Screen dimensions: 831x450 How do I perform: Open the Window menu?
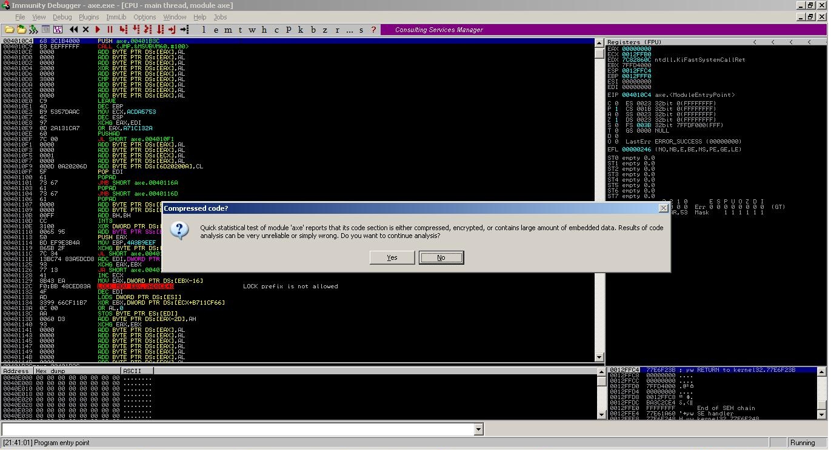coord(175,17)
